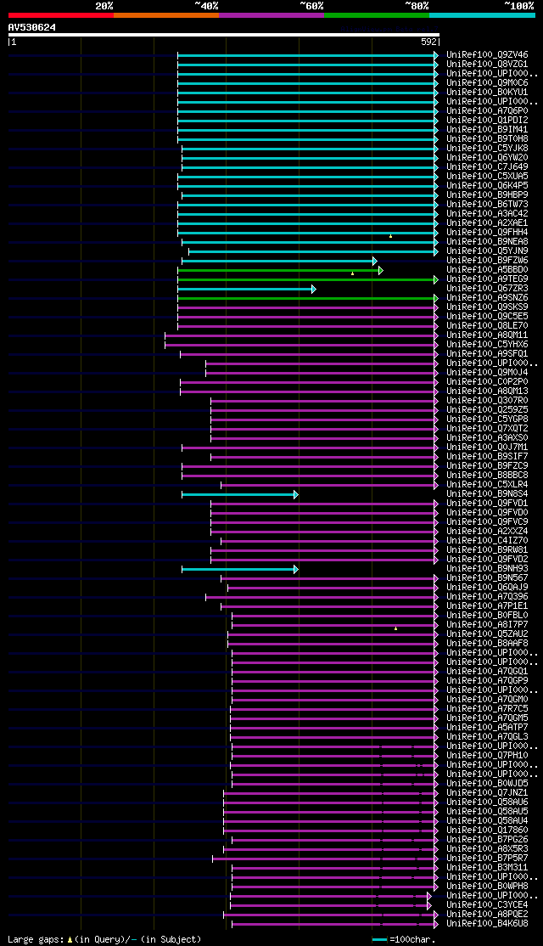Select the UniRef100_A3AC42 label
Image resolution: width=543 pixels, height=946 pixels.
click(488, 214)
